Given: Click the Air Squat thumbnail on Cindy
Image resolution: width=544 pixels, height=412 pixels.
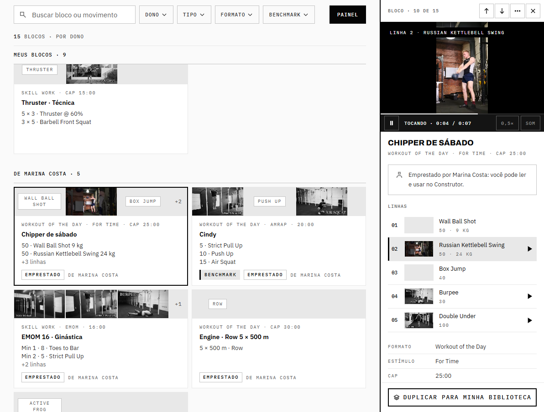Looking at the screenshot, I should 322,201.
